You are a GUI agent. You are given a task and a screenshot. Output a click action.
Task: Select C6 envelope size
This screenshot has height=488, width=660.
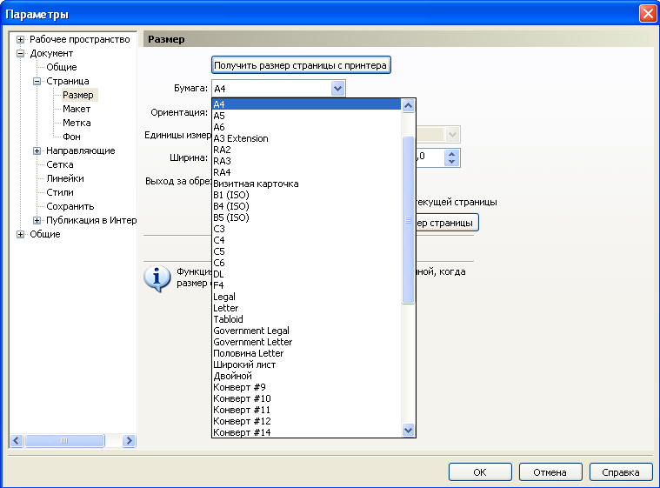coord(306,264)
